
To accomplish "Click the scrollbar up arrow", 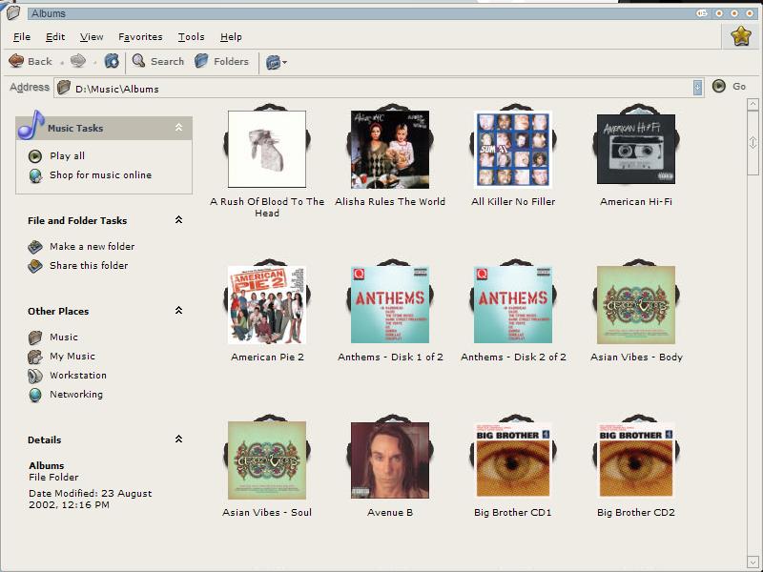I will (x=753, y=104).
